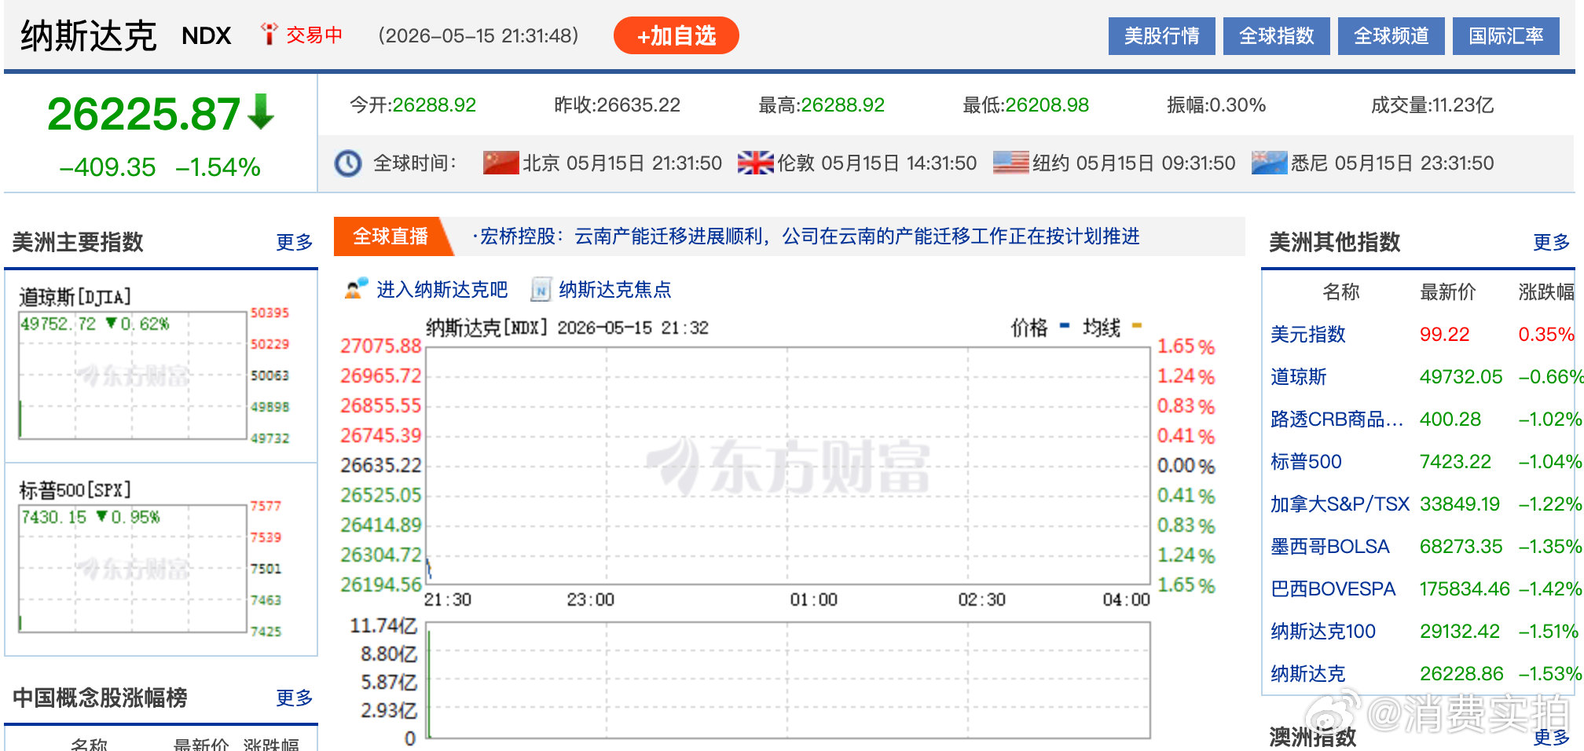The width and height of the screenshot is (1584, 751).
Task: Open 巴西BOVESPA index row
Action: pos(1333,589)
